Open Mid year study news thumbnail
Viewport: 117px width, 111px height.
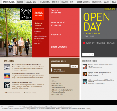(7, 67)
